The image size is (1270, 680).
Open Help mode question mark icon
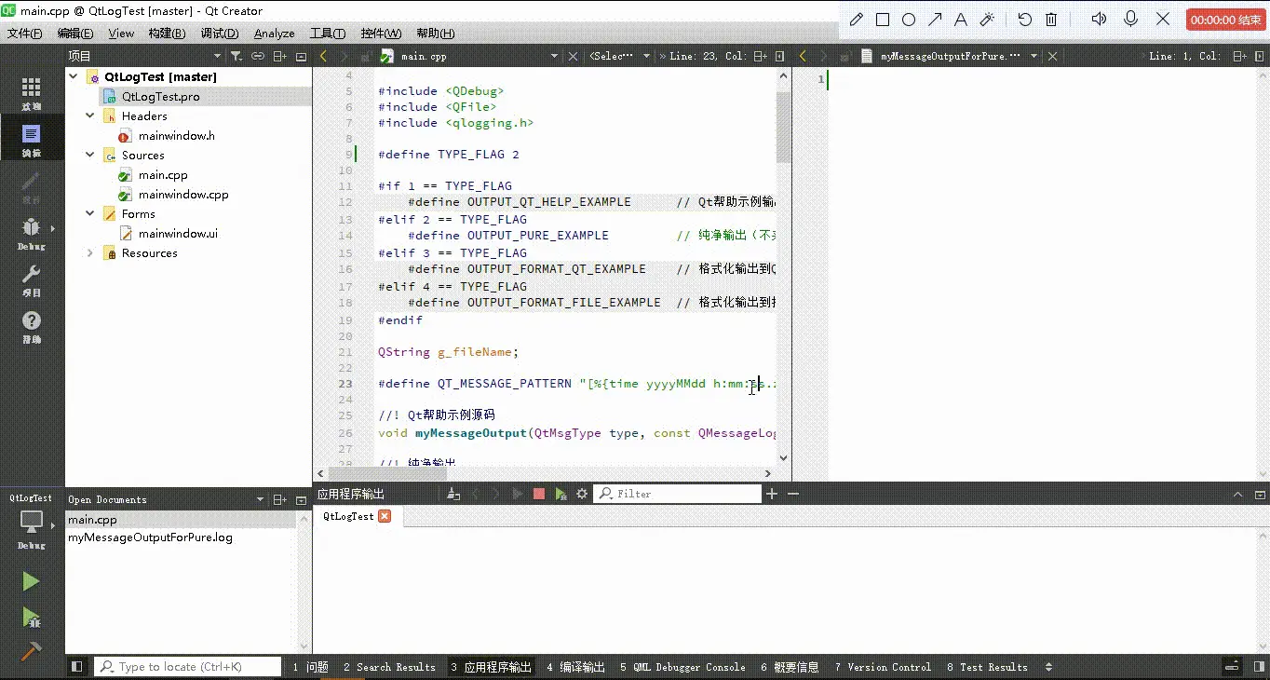click(x=31, y=326)
